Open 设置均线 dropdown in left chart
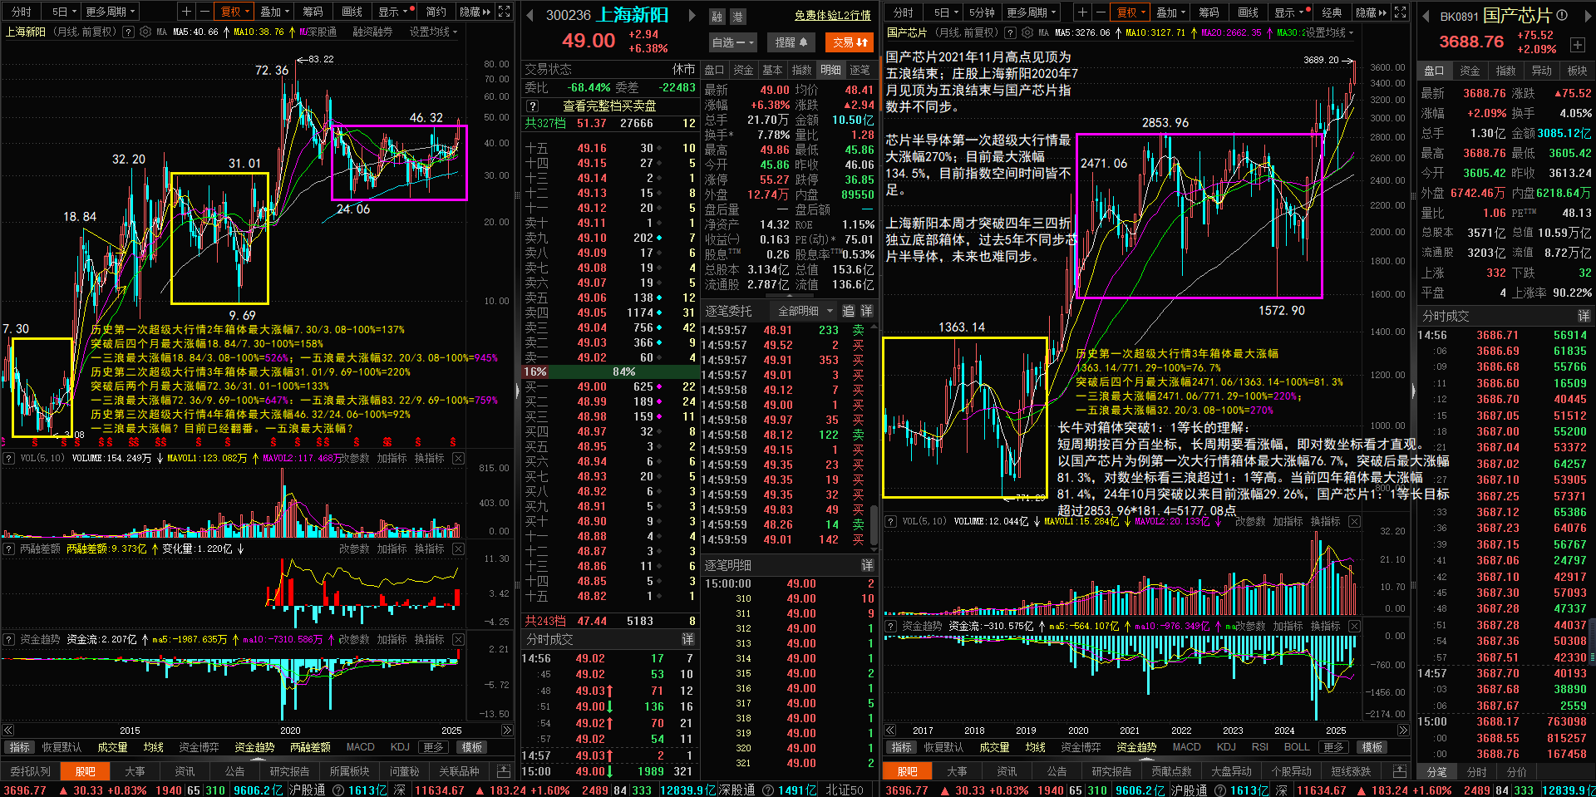This screenshot has height=797, width=1596. [433, 32]
